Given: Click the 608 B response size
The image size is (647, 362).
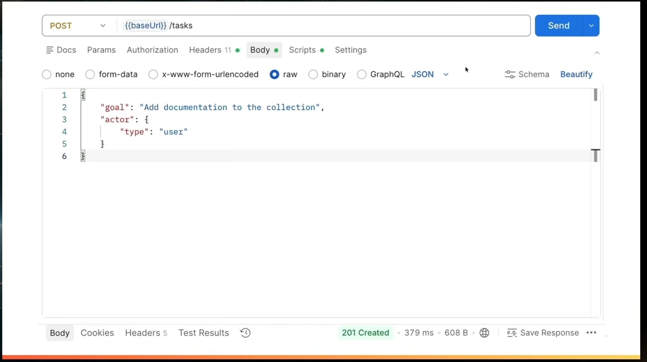Looking at the screenshot, I should click(x=456, y=333).
